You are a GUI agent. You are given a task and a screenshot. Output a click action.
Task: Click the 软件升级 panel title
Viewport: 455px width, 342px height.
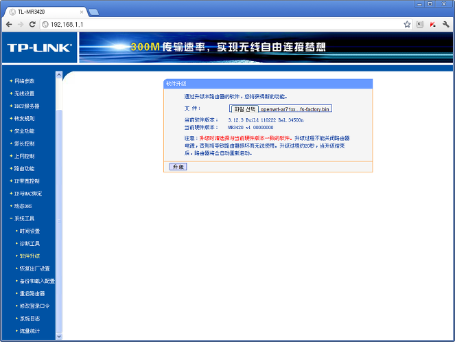click(x=176, y=84)
